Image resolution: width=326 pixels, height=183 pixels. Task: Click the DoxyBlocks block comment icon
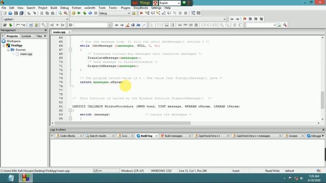(x=18, y=25)
